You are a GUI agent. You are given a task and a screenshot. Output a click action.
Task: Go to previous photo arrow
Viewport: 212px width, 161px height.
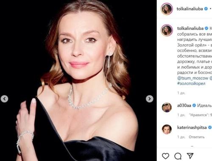click(4, 99)
